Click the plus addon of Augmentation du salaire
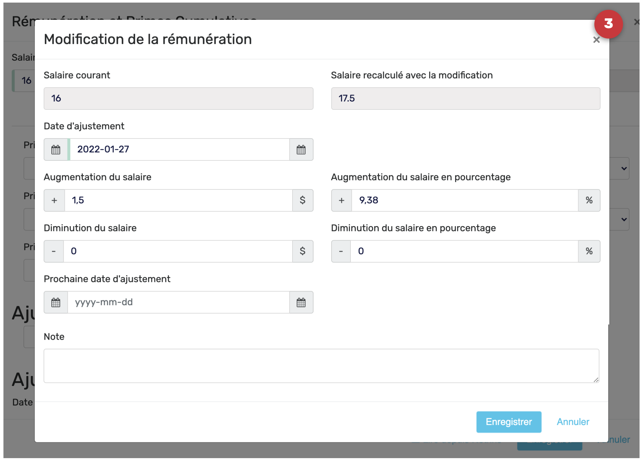The width and height of the screenshot is (643, 461). coord(54,201)
